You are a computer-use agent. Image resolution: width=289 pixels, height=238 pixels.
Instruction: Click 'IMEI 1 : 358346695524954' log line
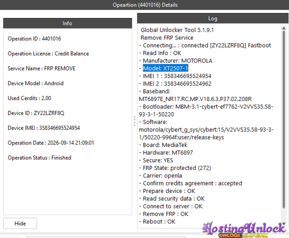click(x=175, y=76)
